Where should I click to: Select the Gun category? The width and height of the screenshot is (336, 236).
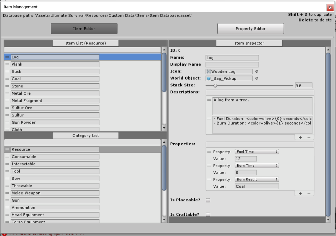tap(55, 200)
